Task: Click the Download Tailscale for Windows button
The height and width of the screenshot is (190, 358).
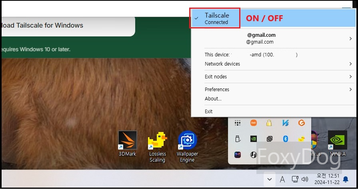Action: 68,26
